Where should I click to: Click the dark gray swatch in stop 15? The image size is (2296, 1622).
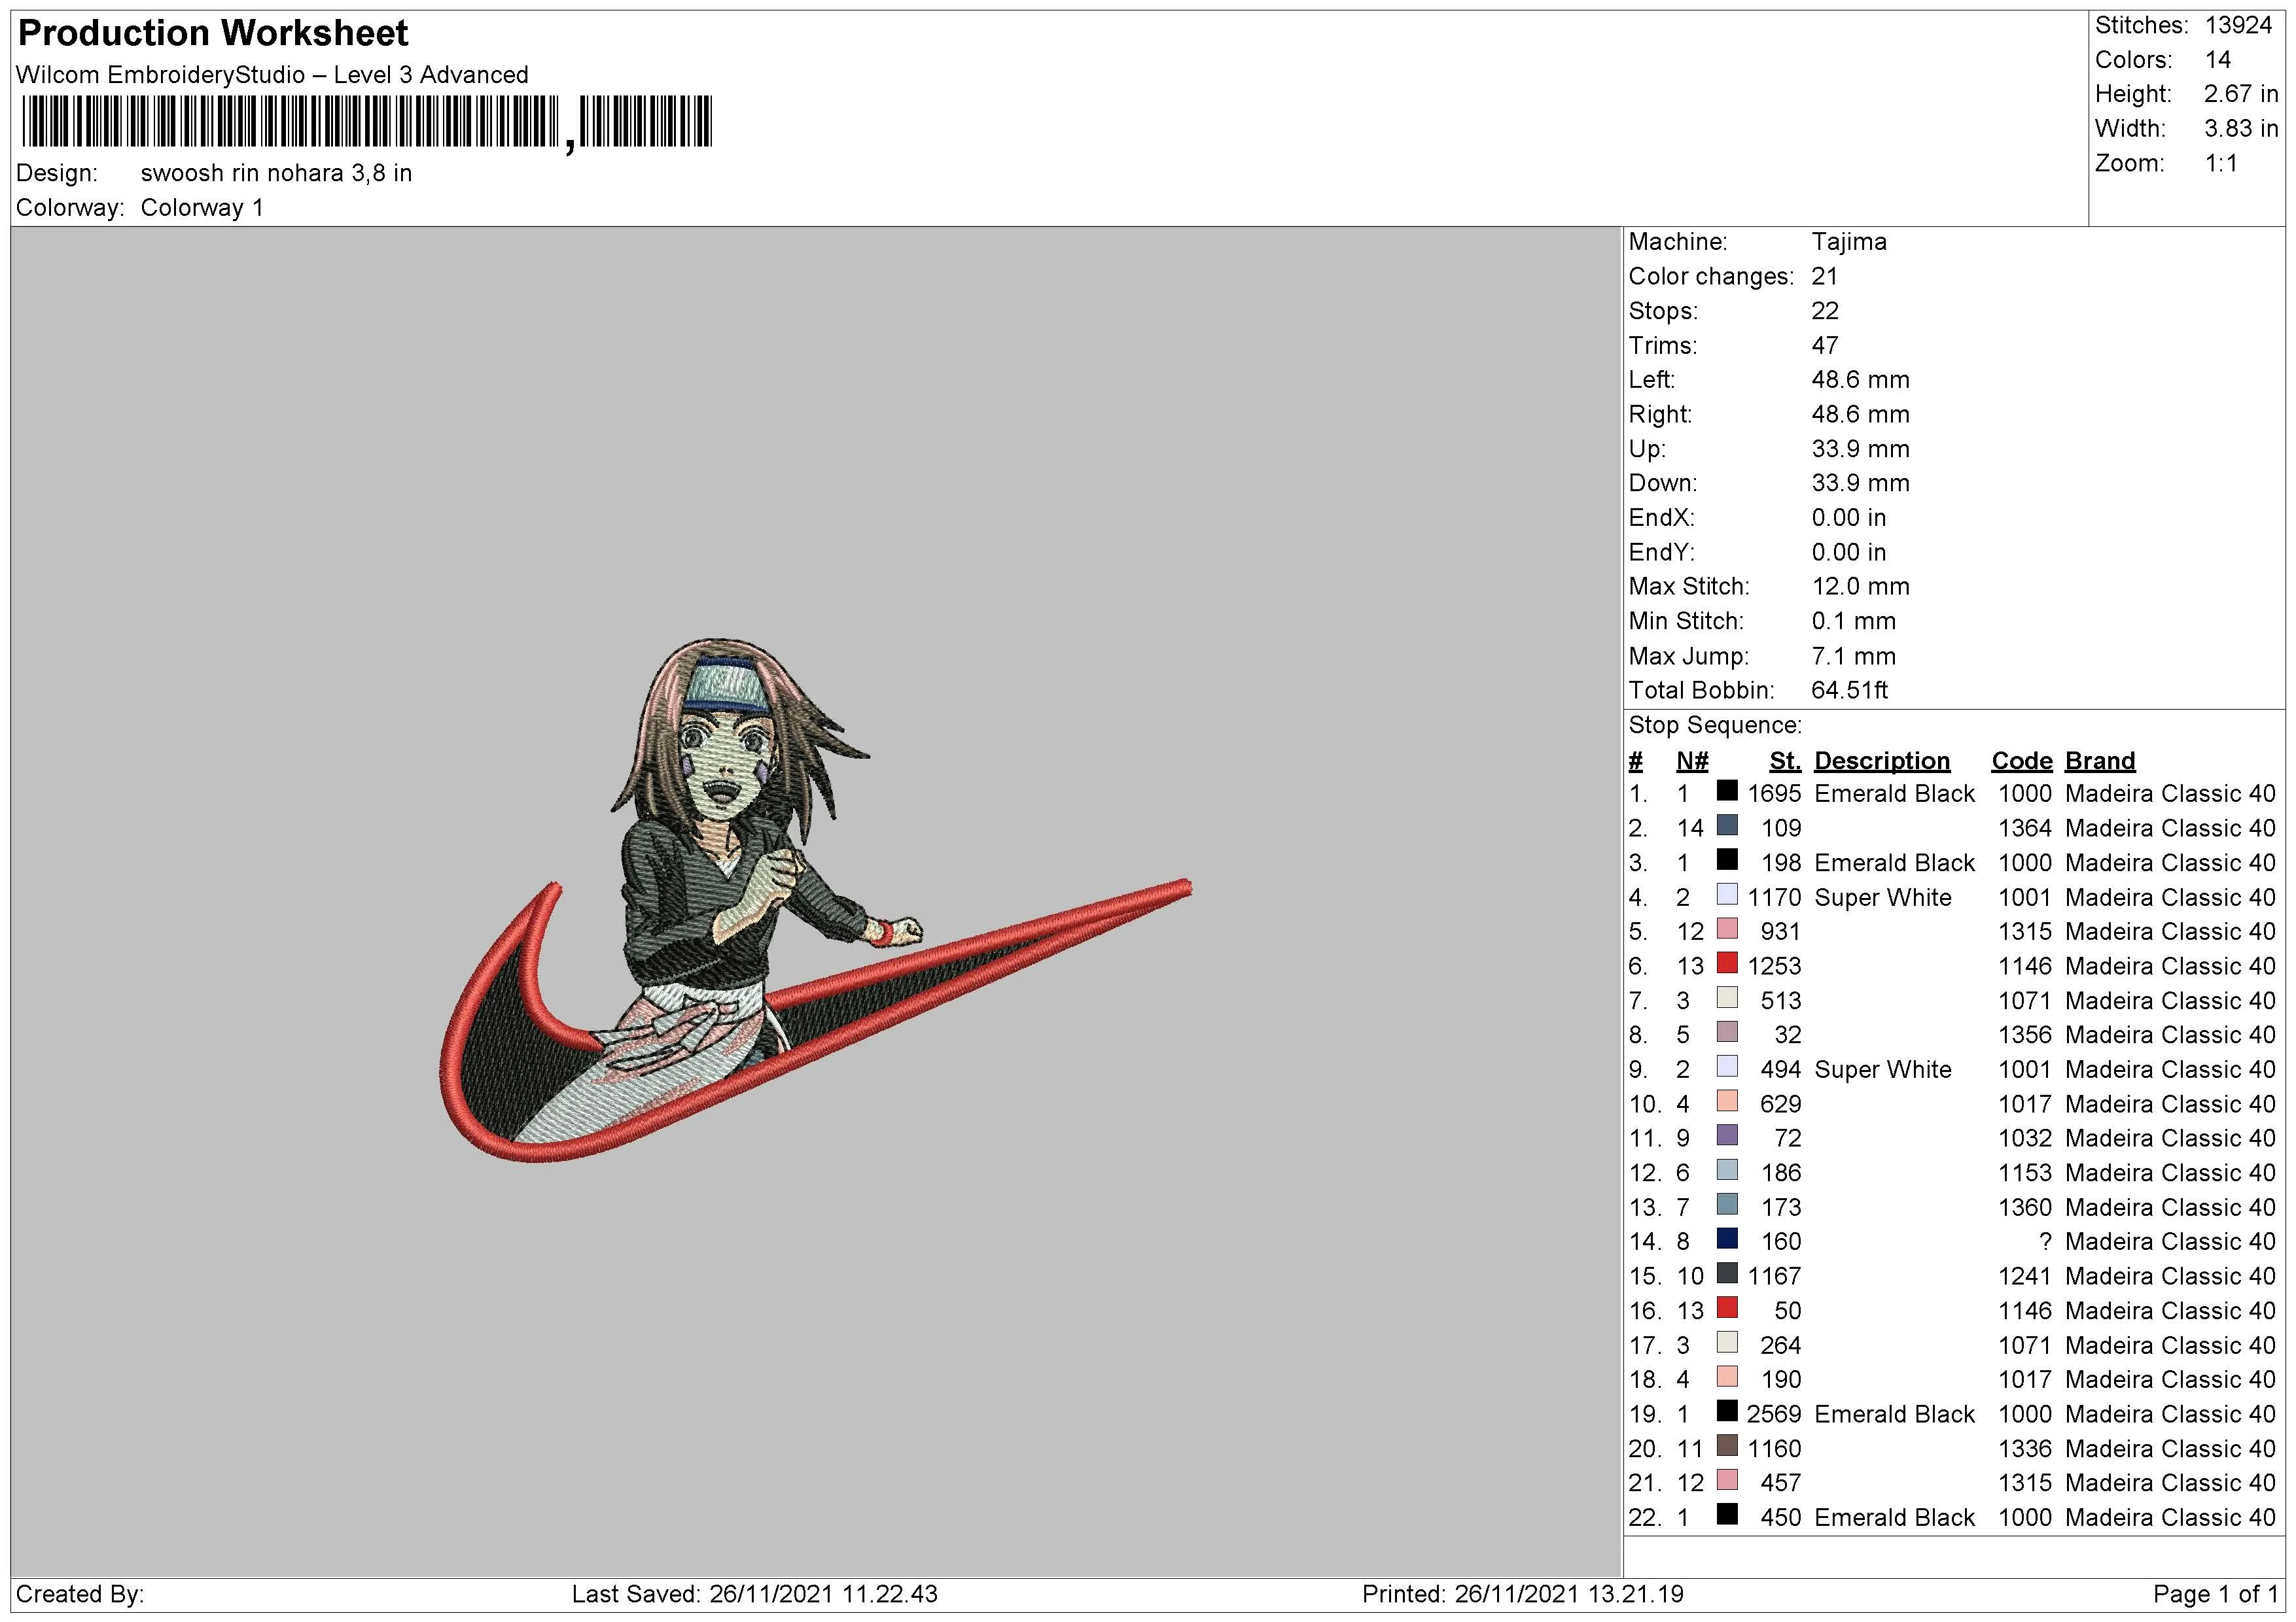click(1727, 1274)
